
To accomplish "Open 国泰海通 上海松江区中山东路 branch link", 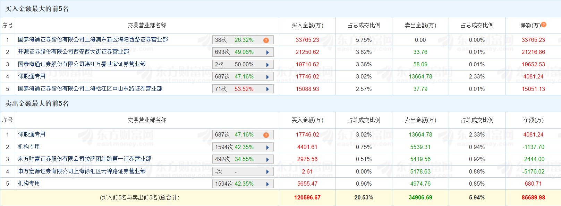I will pyautogui.click(x=90, y=89).
